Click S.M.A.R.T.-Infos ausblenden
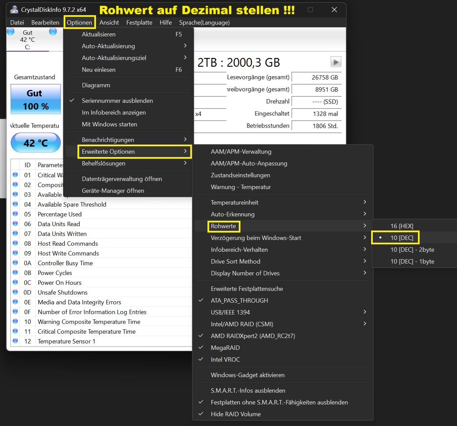The height and width of the screenshot is (426, 457). tap(283, 390)
